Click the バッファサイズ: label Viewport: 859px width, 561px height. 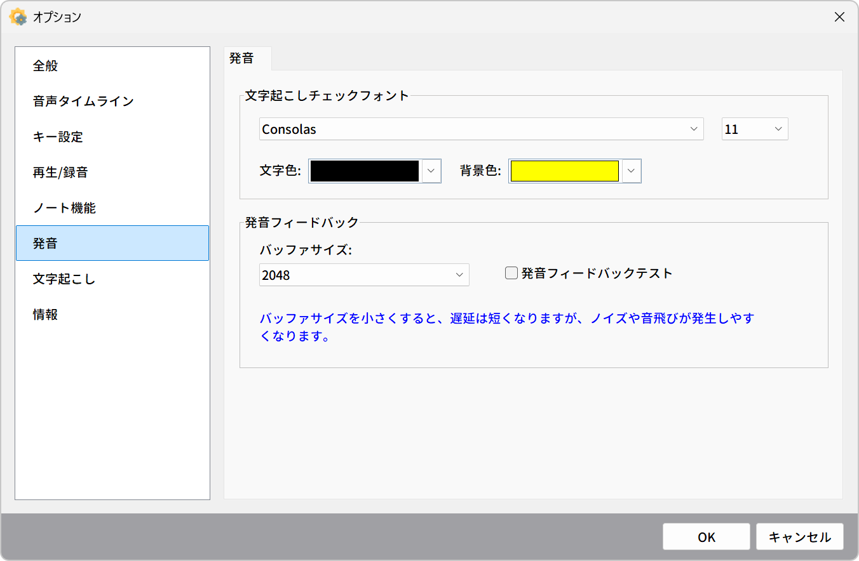306,250
